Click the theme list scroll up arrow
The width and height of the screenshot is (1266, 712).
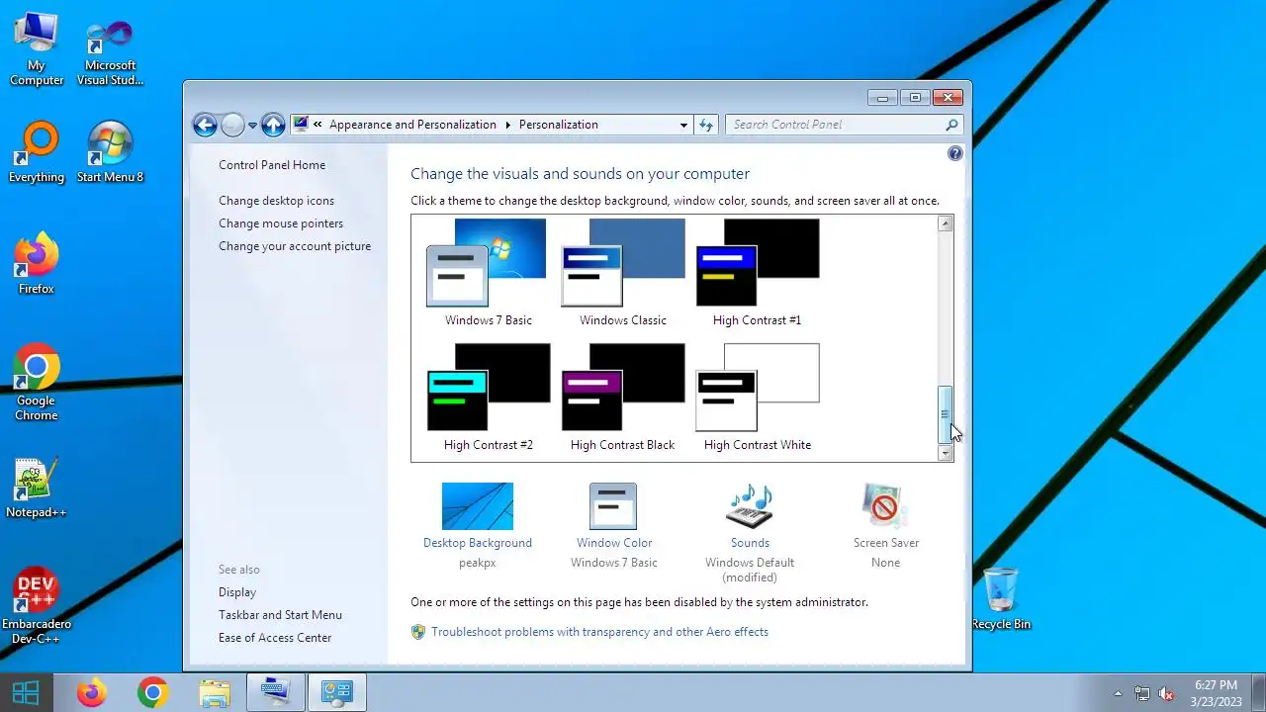946,223
